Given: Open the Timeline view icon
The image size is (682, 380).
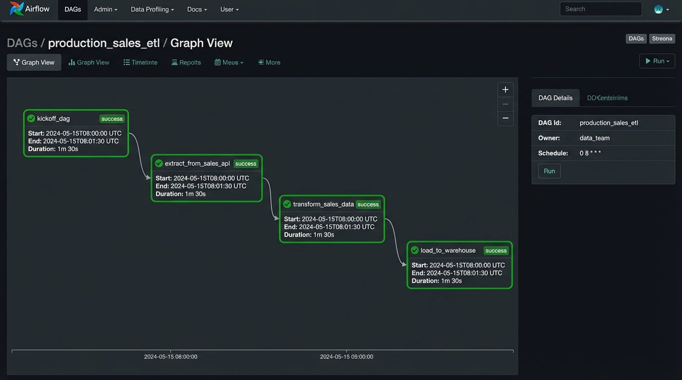Looking at the screenshot, I should (x=126, y=62).
